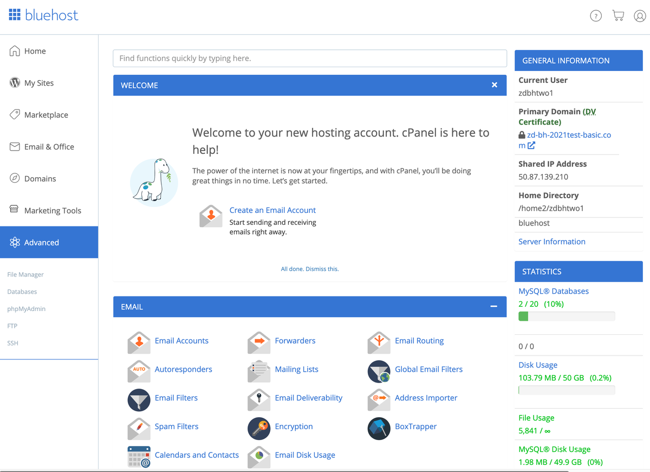Open the user account profile icon
Viewport: 650px width, 472px height.
640,16
